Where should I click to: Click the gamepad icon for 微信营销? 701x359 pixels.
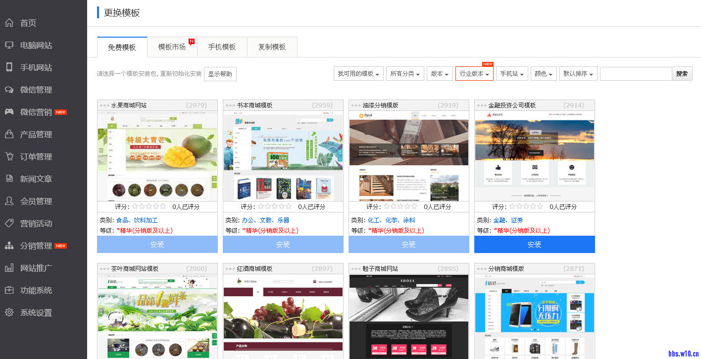9,112
